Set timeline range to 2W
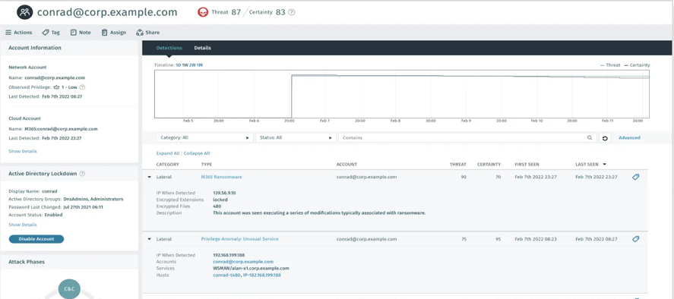The height and width of the screenshot is (299, 674). [192, 65]
